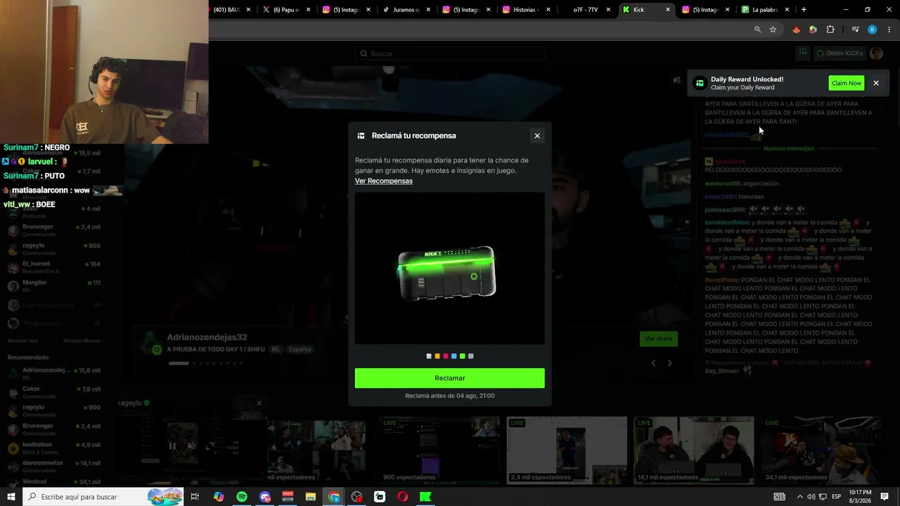The image size is (900, 506).
Task: Open the 14,1 mil espectadores thumbnail
Action: [x=694, y=450]
